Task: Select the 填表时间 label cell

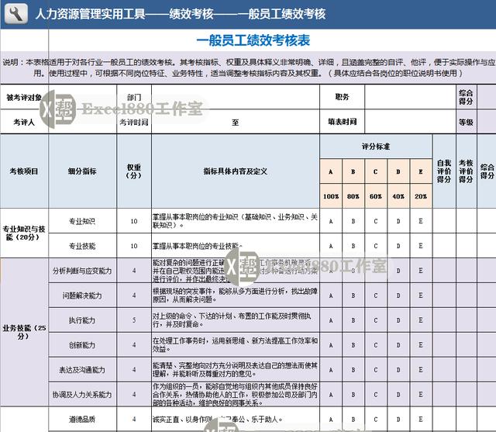Action: coord(342,122)
